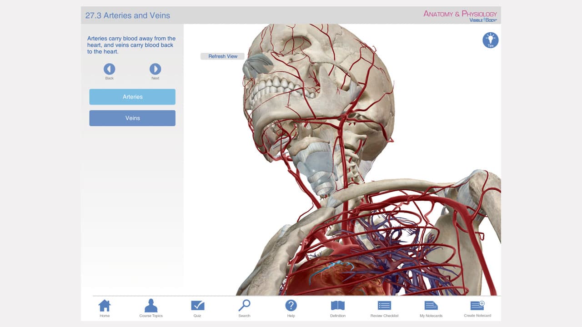Open the Search tool

coord(244,307)
